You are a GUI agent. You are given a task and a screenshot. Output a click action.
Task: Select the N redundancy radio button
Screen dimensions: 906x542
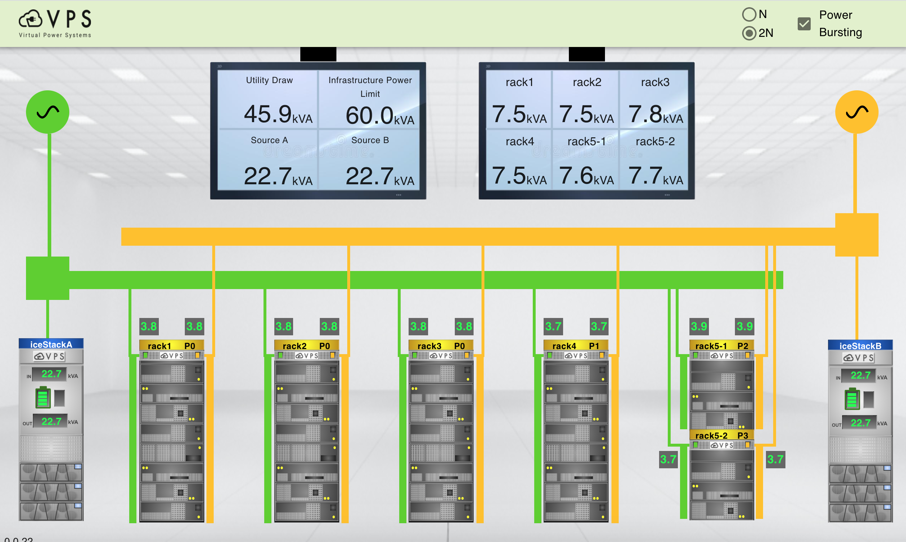749,14
